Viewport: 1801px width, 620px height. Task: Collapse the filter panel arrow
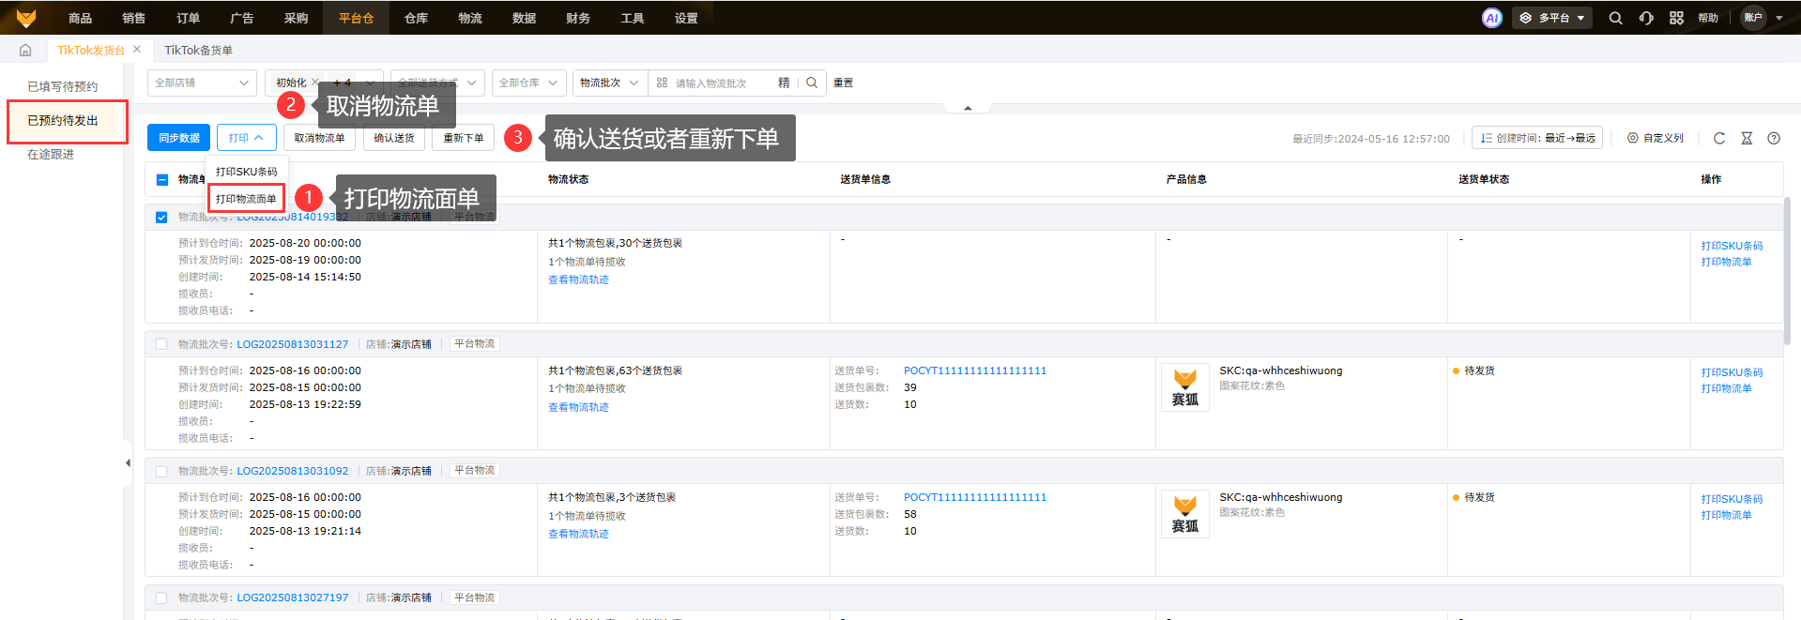point(968,108)
